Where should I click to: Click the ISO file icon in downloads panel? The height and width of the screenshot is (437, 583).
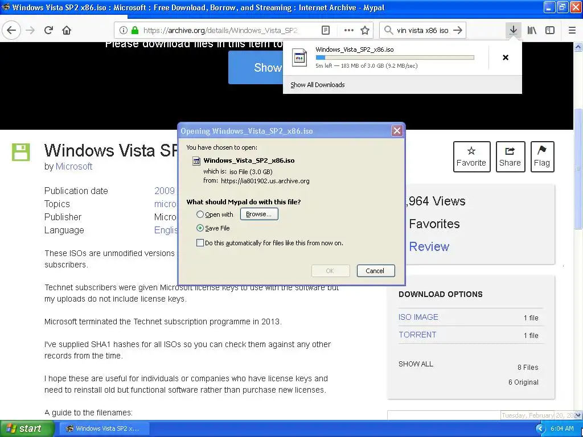pos(299,57)
